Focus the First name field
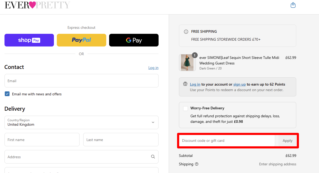 [x=42, y=139]
